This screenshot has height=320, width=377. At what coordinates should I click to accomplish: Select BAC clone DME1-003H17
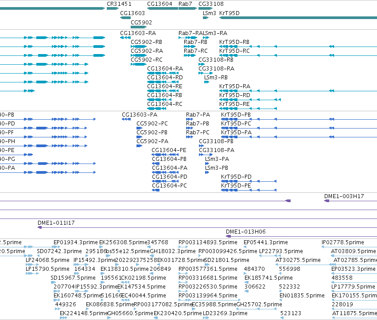344,197
